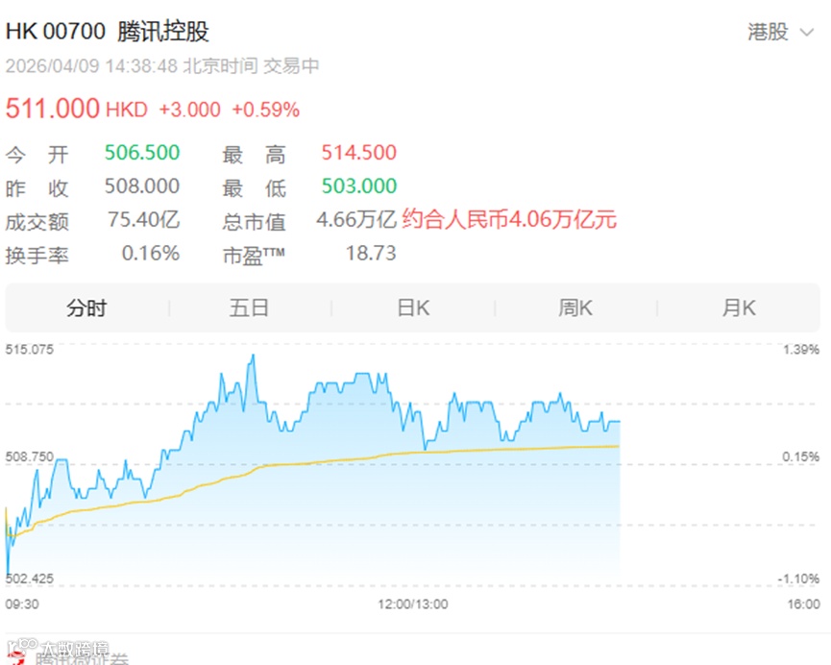Open the 周K chart tab
Screen dimensions: 831x665
tap(575, 308)
